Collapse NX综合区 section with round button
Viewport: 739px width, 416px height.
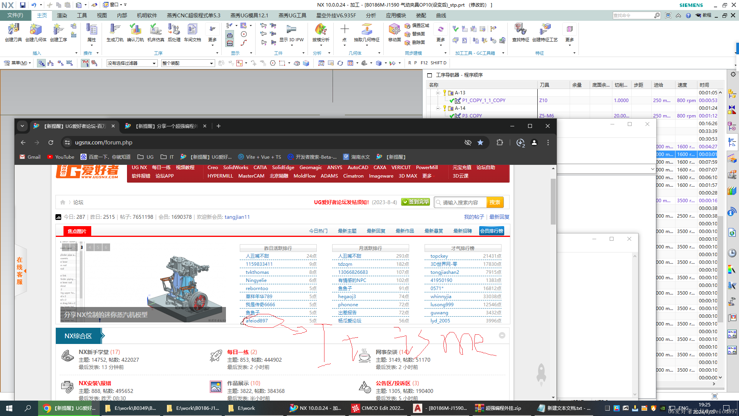502,335
